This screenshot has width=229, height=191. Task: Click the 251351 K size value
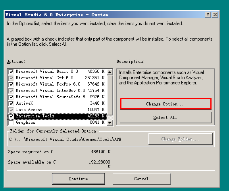[95, 78]
